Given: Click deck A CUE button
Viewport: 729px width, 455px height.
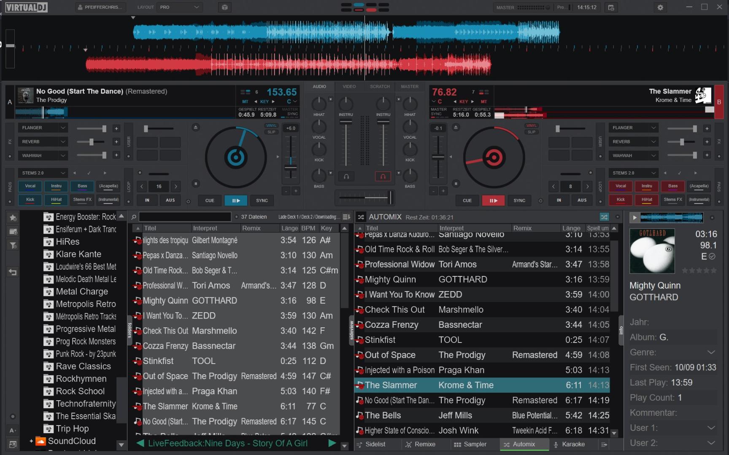Looking at the screenshot, I should [210, 201].
